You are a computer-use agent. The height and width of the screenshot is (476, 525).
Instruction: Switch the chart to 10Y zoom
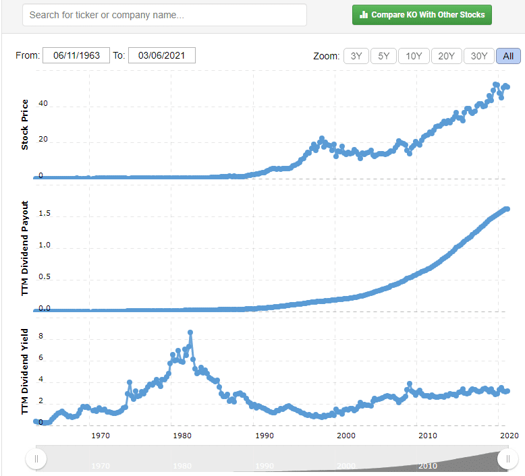tap(413, 56)
